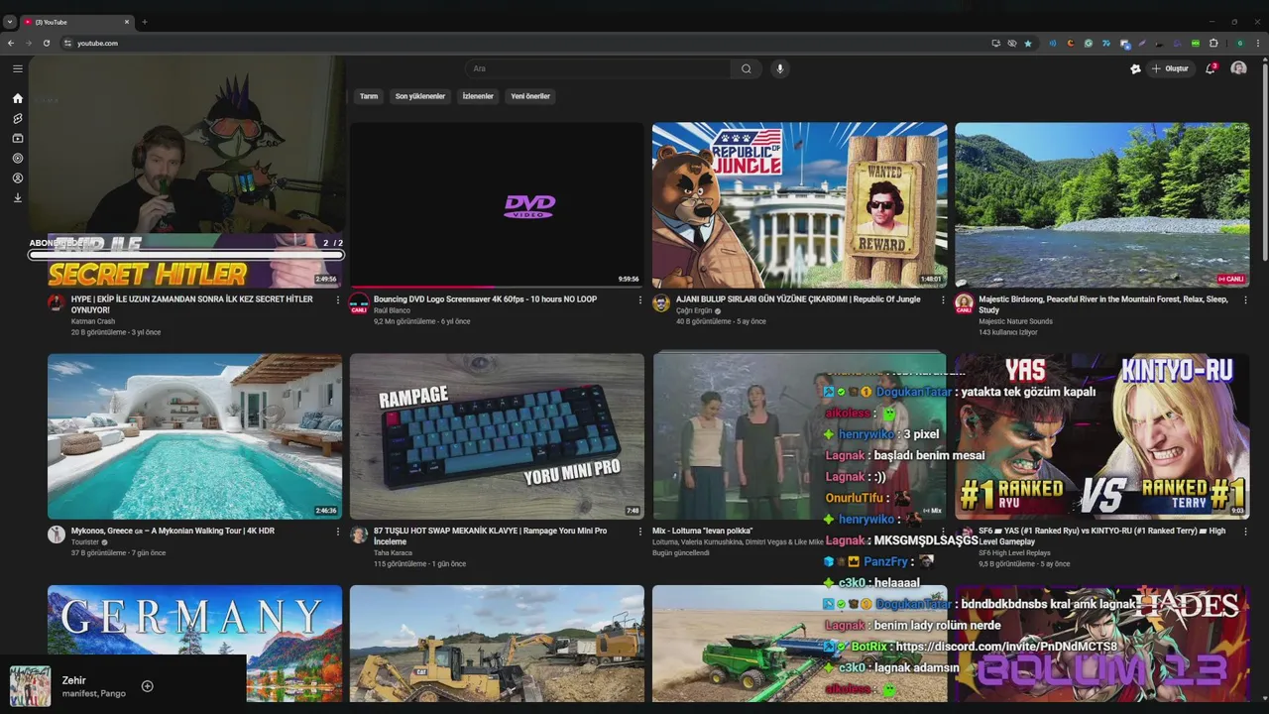Open Chrome three-dot menu
This screenshot has height=714, width=1269.
pyautogui.click(x=1257, y=43)
